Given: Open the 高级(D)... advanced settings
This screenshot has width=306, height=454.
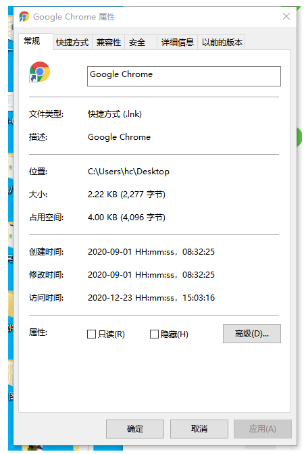Looking at the screenshot, I should [x=251, y=334].
